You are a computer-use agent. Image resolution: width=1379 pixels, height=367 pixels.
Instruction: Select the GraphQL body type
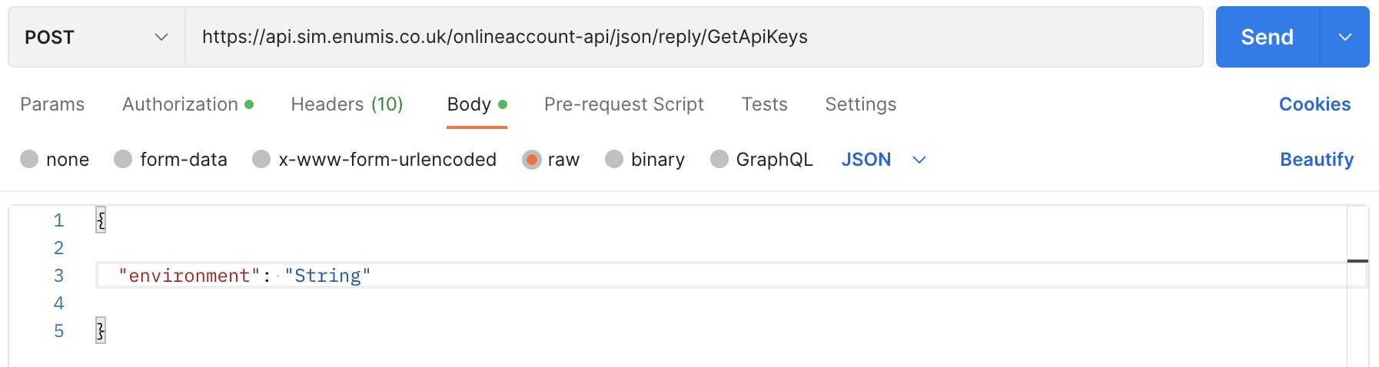click(719, 159)
